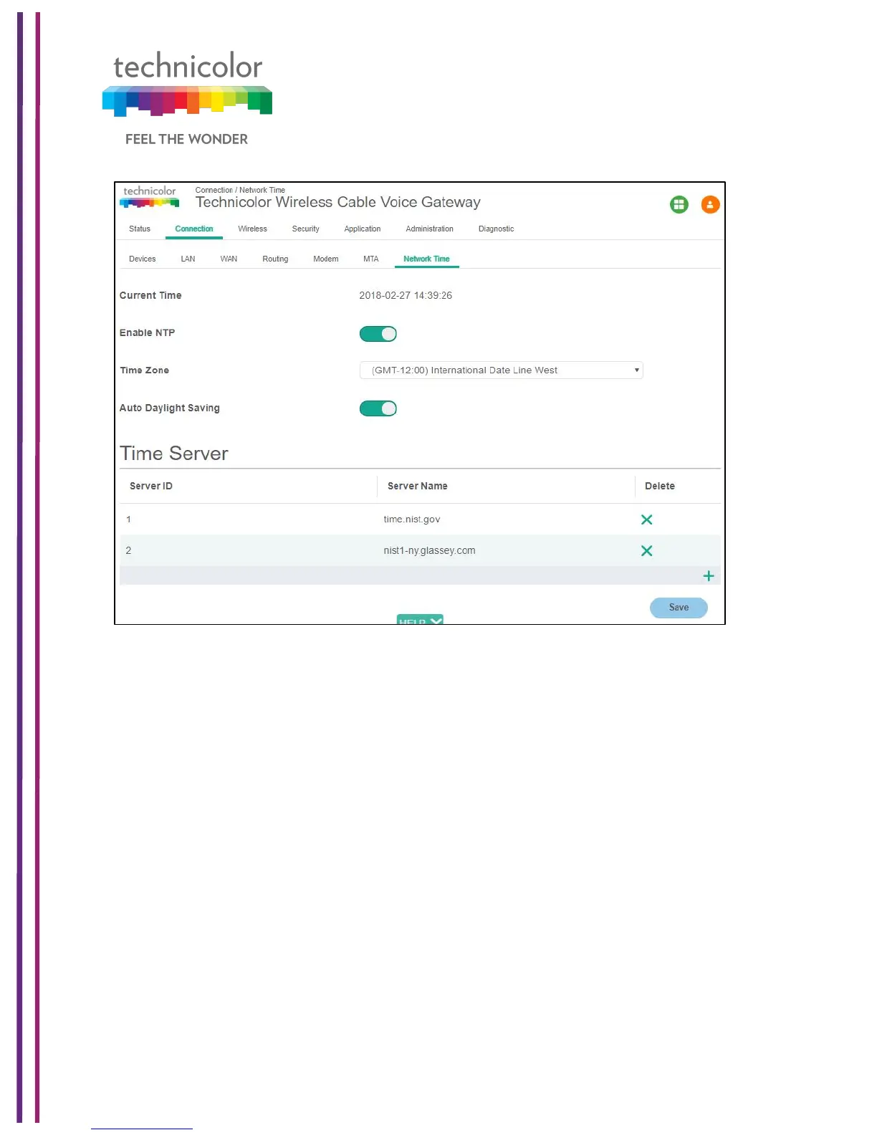The width and height of the screenshot is (877, 1135).
Task: Click the Time Zone label
Action: coord(144,370)
